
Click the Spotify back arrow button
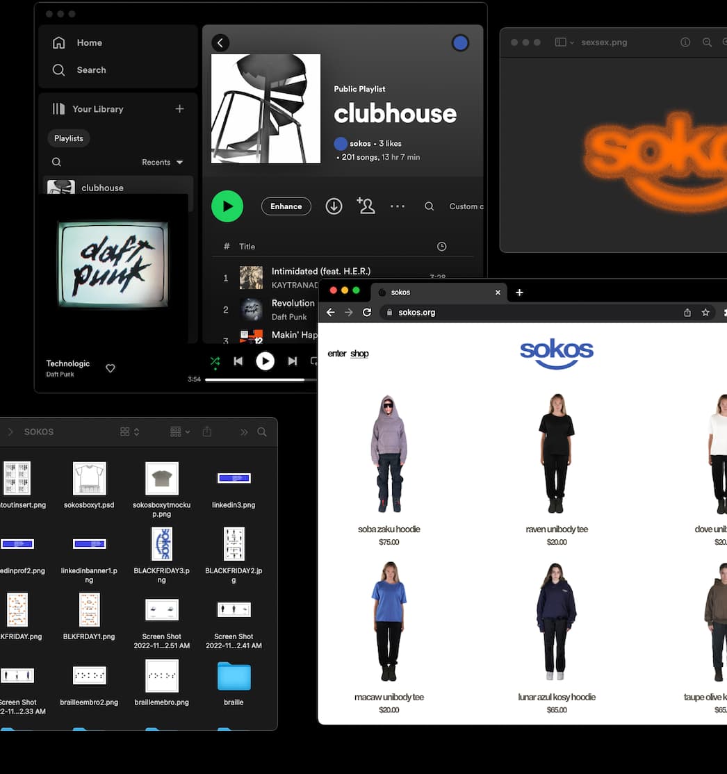pos(220,43)
